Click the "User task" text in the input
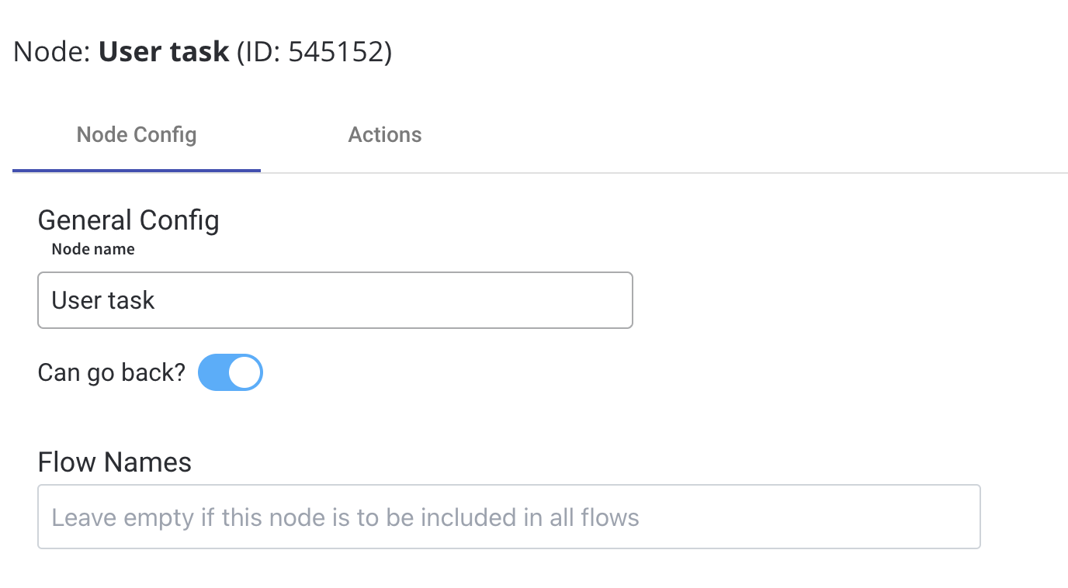1068x588 pixels. click(103, 300)
